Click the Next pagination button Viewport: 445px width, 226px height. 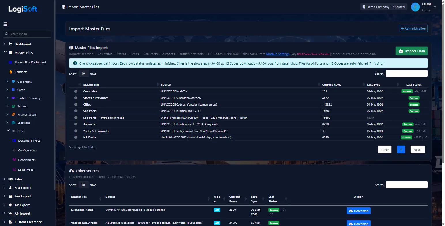(417, 149)
